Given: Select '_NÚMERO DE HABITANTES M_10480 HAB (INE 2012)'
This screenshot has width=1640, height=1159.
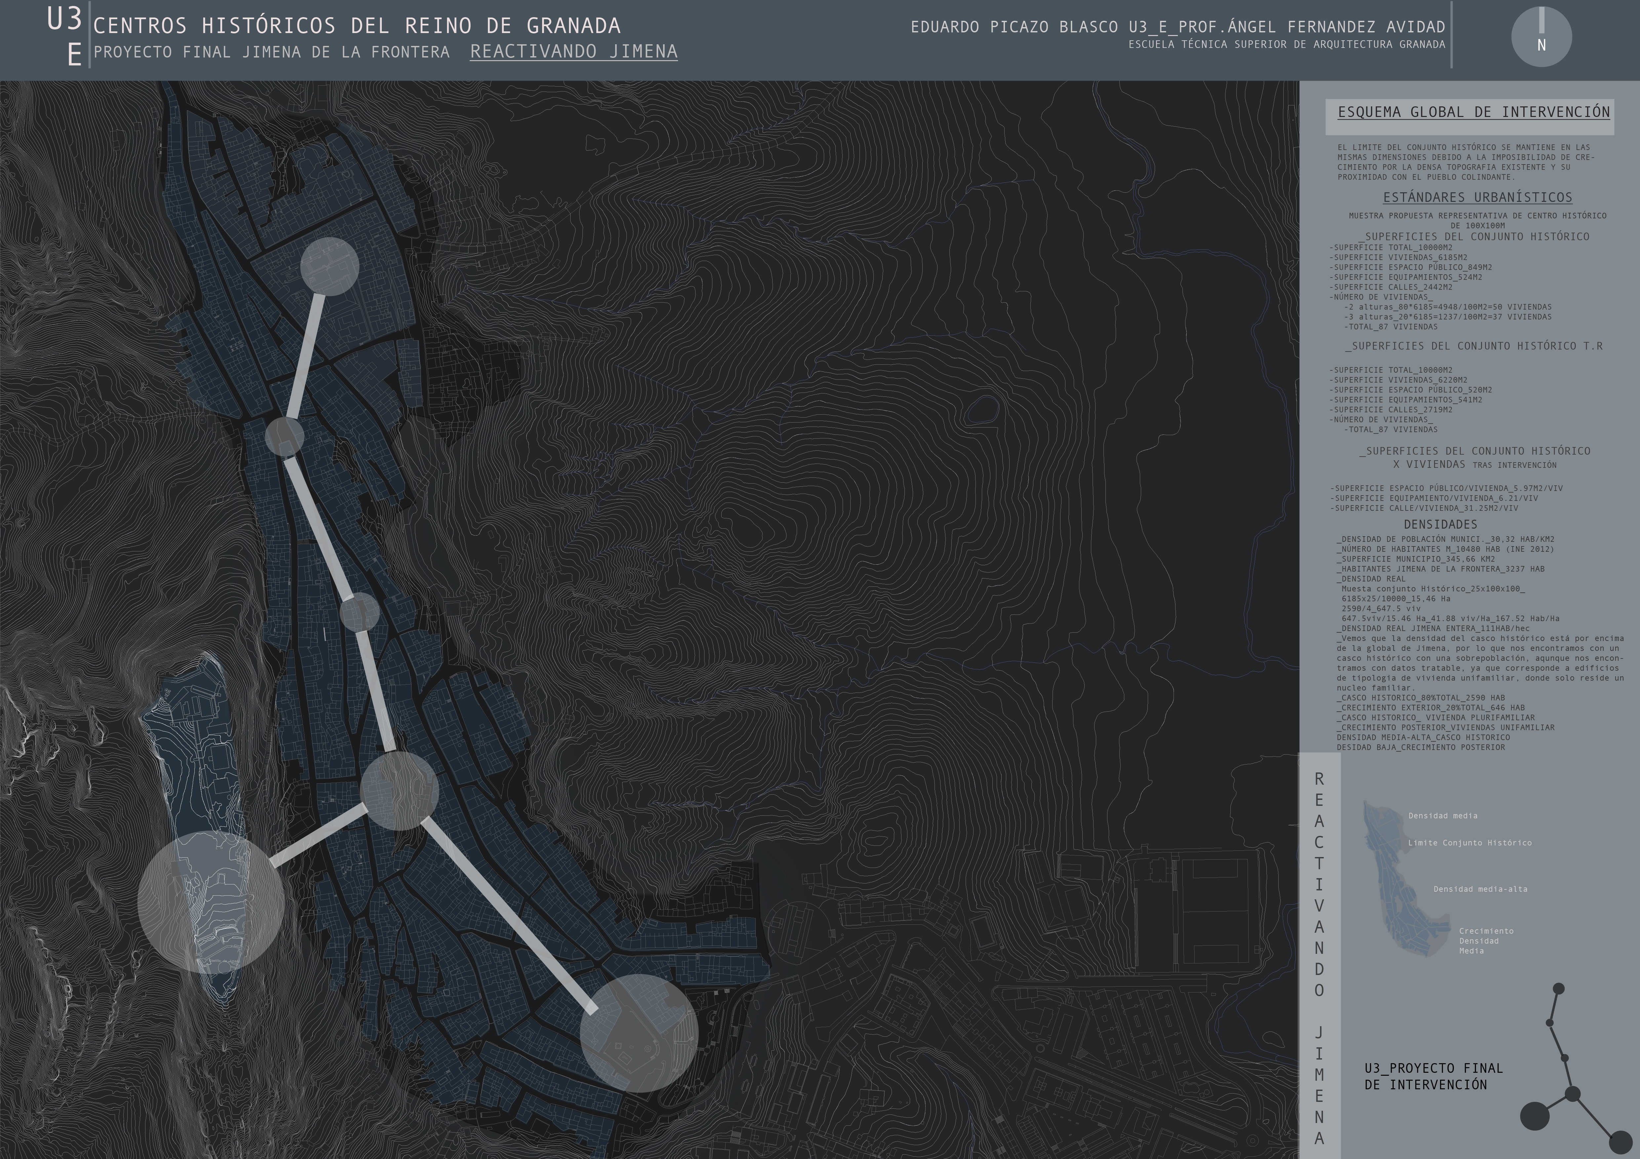Looking at the screenshot, I should click(x=1445, y=549).
